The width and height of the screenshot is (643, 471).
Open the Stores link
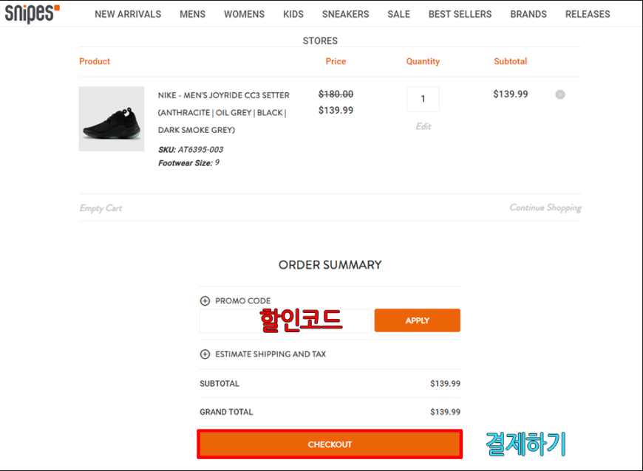click(320, 41)
